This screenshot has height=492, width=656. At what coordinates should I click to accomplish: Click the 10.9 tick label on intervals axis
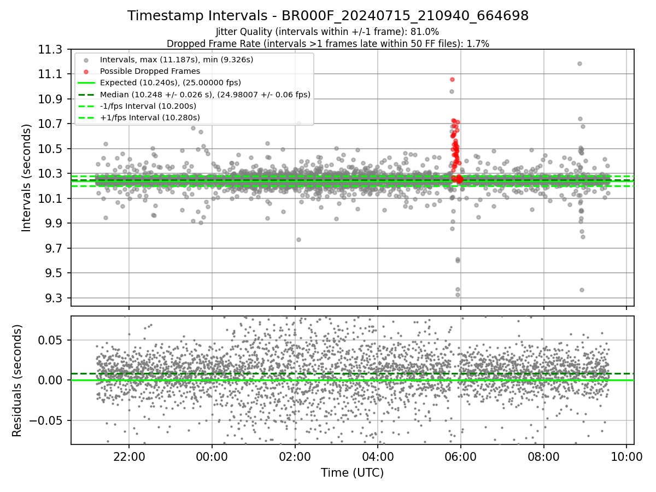pyautogui.click(x=50, y=99)
